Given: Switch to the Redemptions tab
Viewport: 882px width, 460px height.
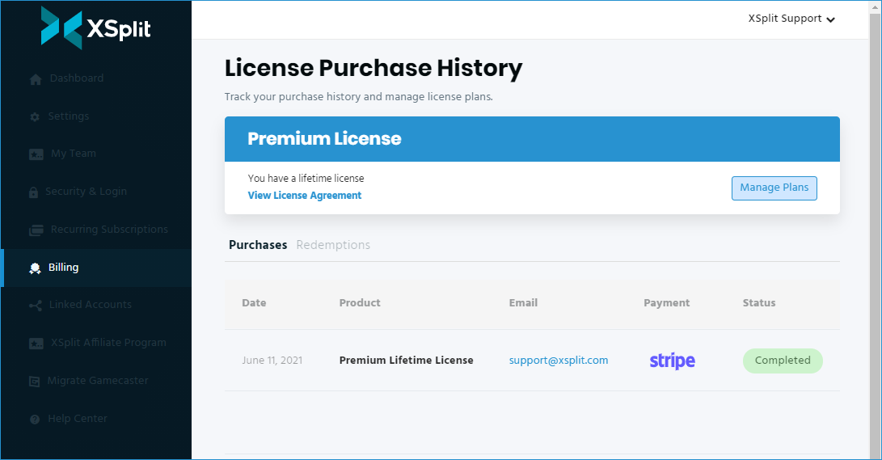Looking at the screenshot, I should (x=333, y=245).
